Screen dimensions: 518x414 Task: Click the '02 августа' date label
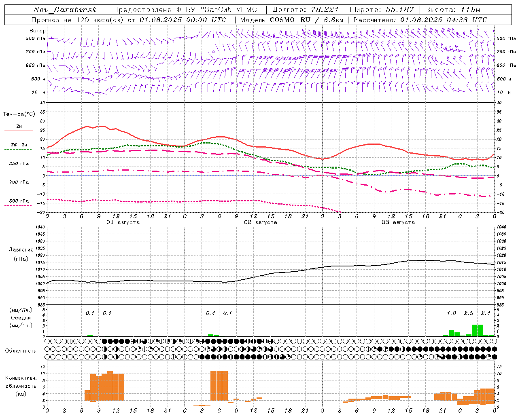261,222
